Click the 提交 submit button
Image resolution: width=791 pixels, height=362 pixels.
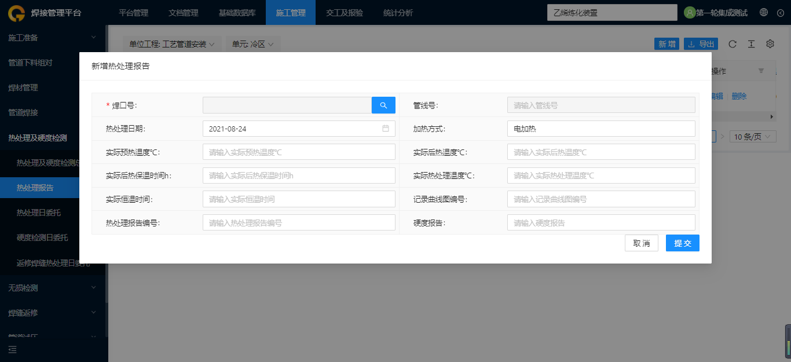(683, 243)
